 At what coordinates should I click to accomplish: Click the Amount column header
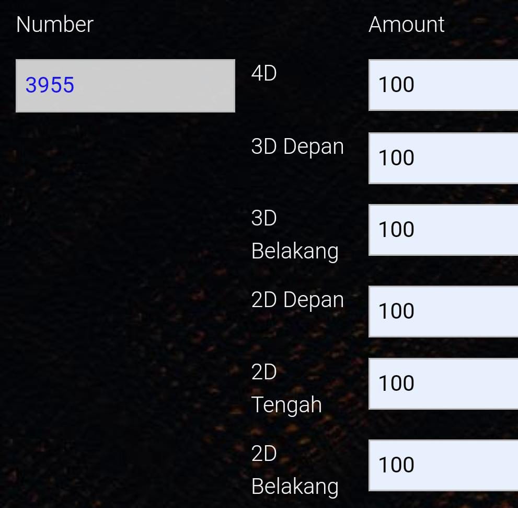pyautogui.click(x=406, y=25)
